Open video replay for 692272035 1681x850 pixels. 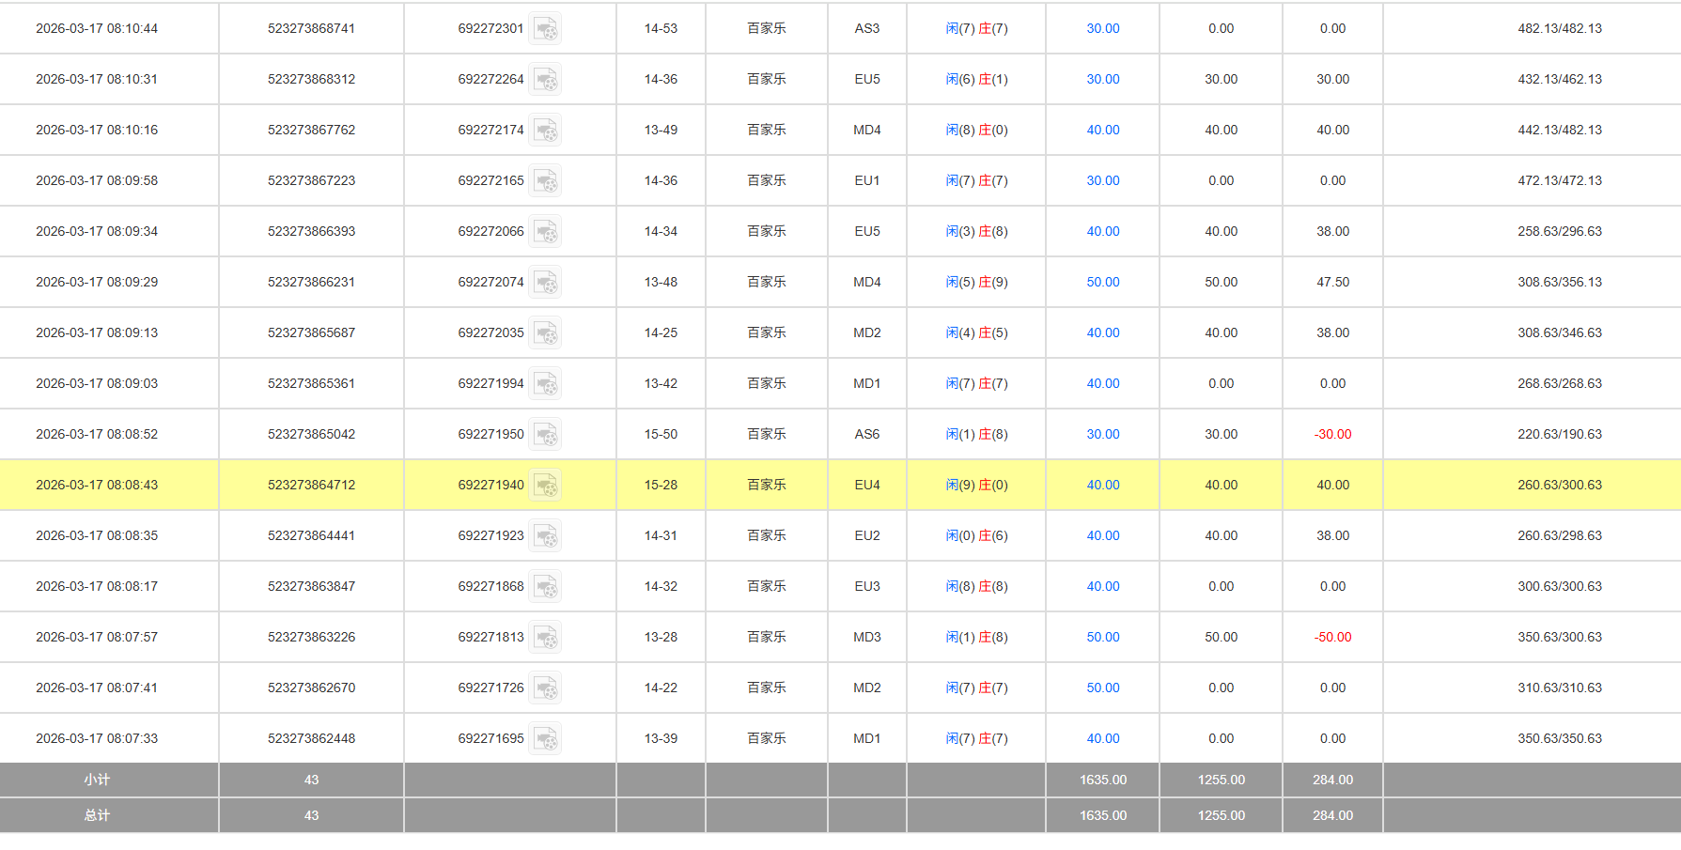(545, 333)
